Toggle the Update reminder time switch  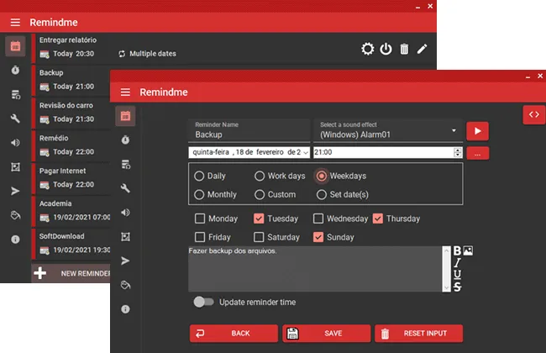pos(204,302)
